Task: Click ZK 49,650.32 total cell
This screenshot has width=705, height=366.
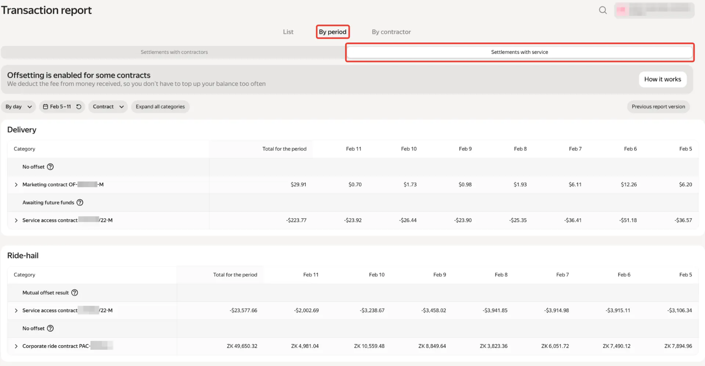Action: [242, 346]
